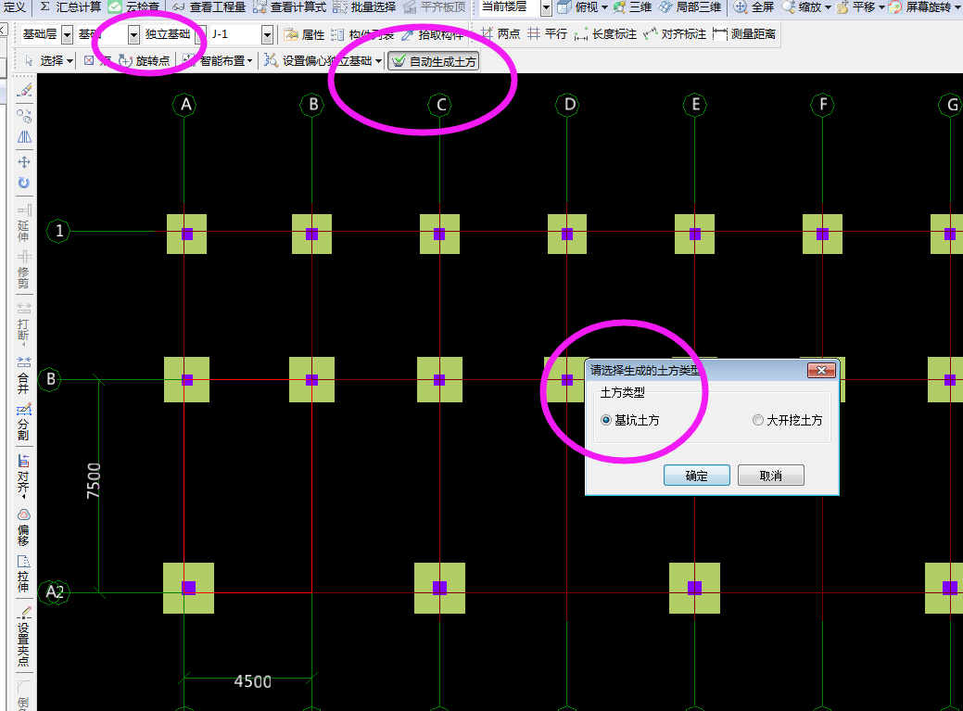Open 查看计算式 formula view

289,6
